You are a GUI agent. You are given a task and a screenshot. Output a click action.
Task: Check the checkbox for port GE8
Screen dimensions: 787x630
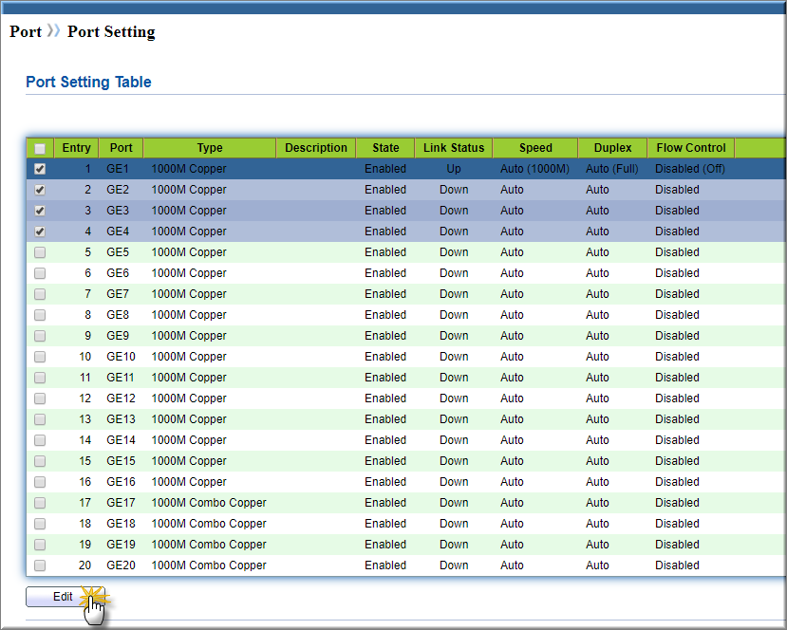40,315
